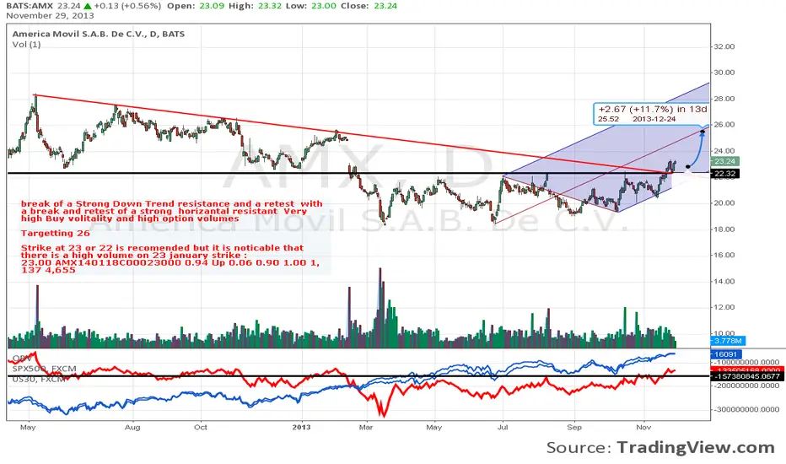Viewport: 786px width, 464px height.
Task: Click the 12.00 price axis label
Action: [724, 307]
